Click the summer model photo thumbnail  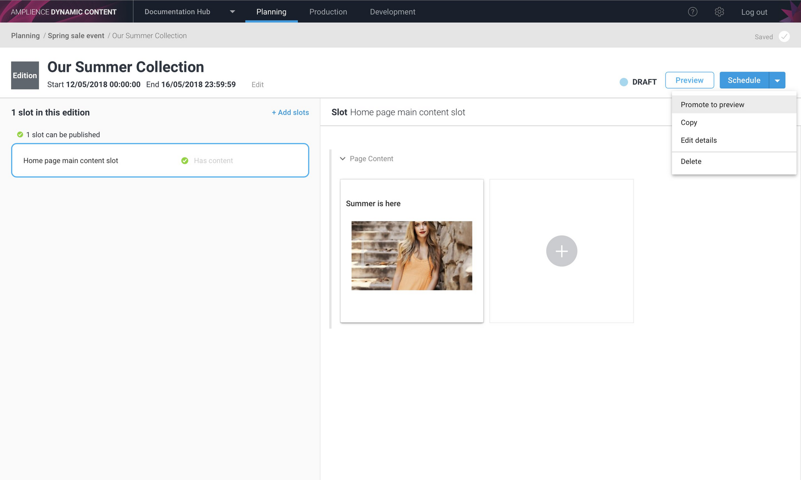[x=412, y=256]
